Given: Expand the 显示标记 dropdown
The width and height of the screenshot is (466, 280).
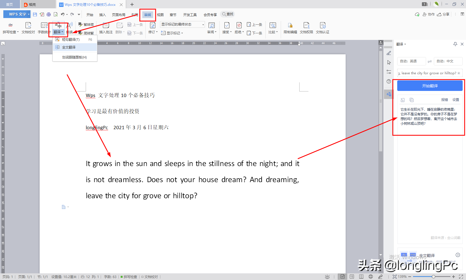Looking at the screenshot, I should (x=182, y=33).
